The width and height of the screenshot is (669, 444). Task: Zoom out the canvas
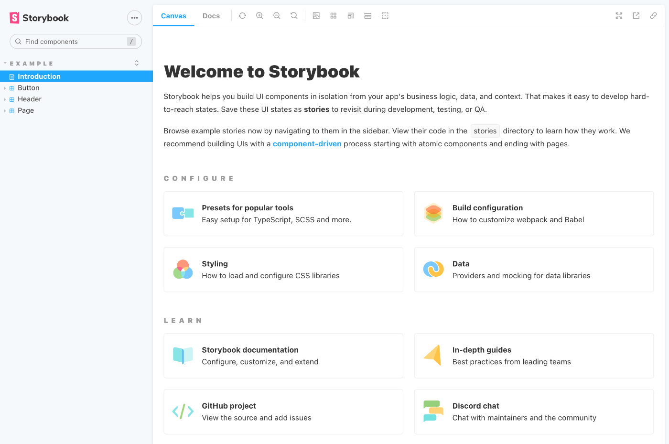tap(277, 16)
